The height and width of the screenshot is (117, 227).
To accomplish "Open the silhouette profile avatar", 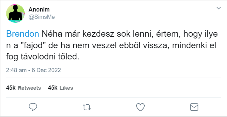I will coord(15,13).
